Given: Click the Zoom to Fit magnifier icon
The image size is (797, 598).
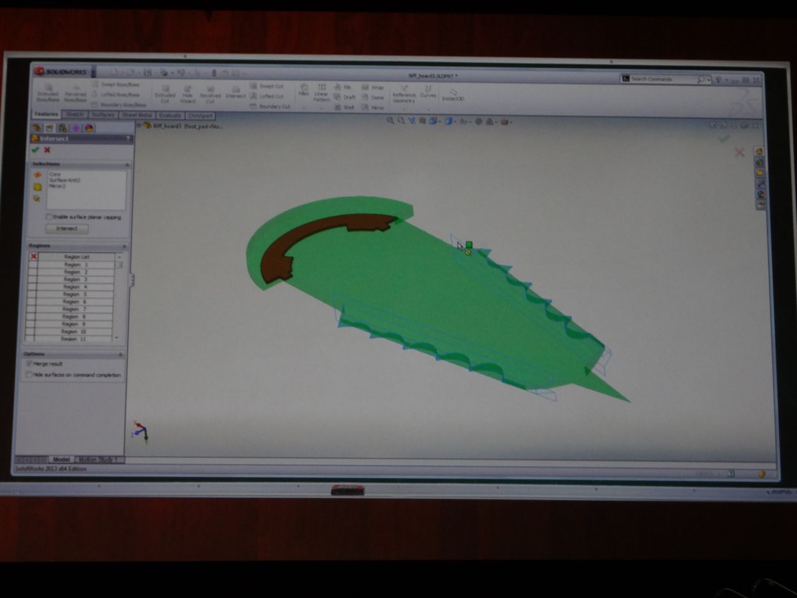Looking at the screenshot, I should pos(390,121).
